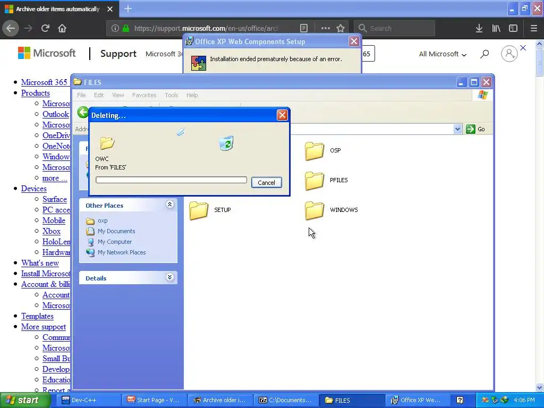Open Firefox downloads panel
The width and height of the screenshot is (544, 408).
[x=479, y=28]
